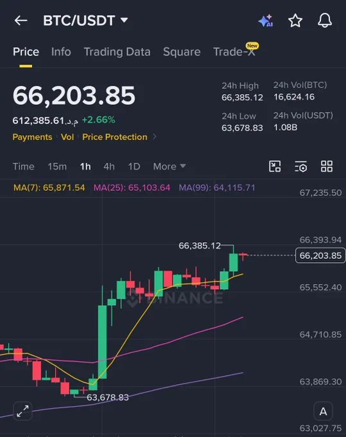Open the More intervals dropdown

pyautogui.click(x=169, y=166)
